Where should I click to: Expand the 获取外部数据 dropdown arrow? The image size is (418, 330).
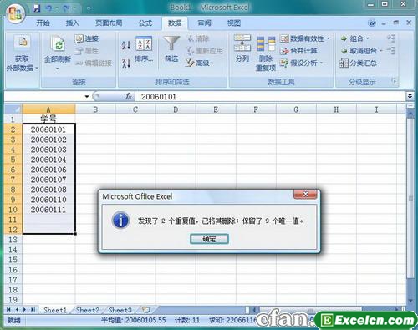(x=37, y=68)
